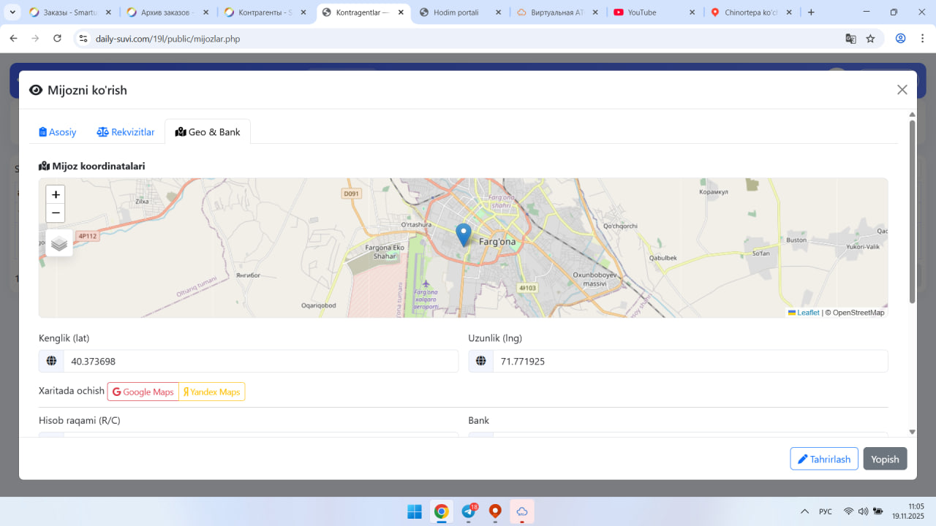Open location in Yandex Maps

[x=212, y=392]
